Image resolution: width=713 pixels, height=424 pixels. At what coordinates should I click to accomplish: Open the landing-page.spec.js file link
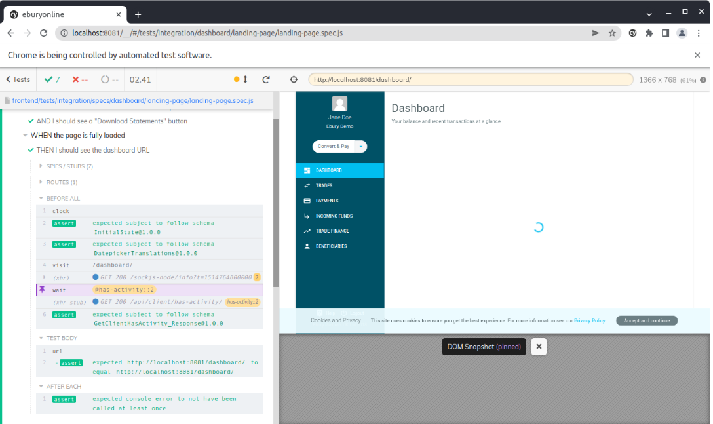(133, 100)
